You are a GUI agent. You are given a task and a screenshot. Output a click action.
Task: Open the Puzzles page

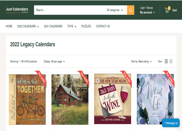pyautogui.click(x=86, y=26)
